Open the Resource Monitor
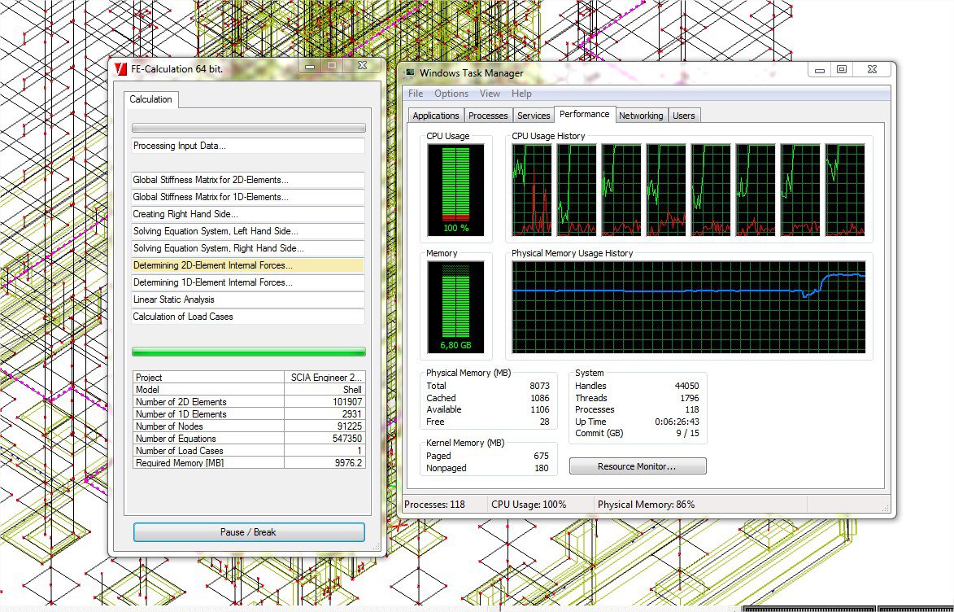The width and height of the screenshot is (954, 612). [x=637, y=466]
